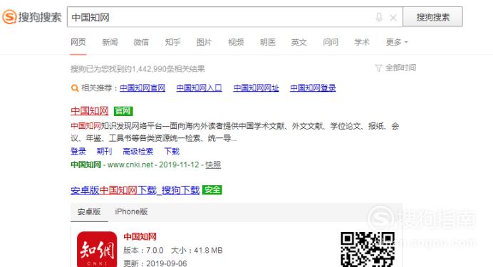Go to the 视频 tab
The image size is (493, 267).
(236, 43)
